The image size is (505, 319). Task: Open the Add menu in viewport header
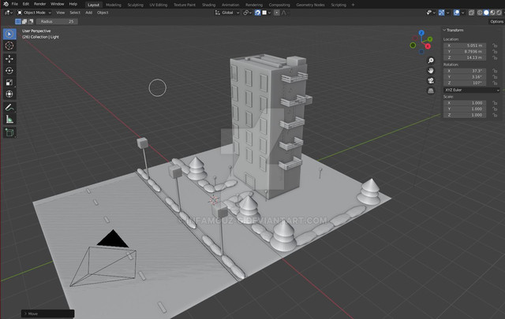click(88, 13)
